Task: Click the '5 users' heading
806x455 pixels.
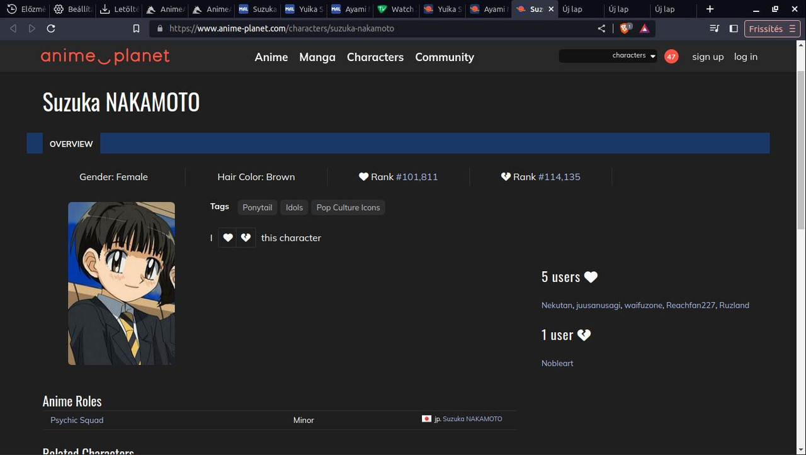Action: pyautogui.click(x=569, y=277)
